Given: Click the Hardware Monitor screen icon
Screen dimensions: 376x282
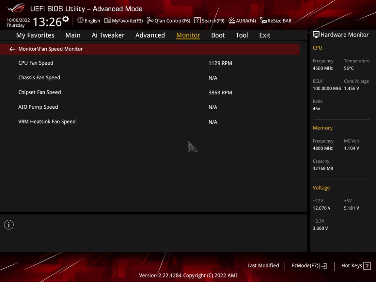Looking at the screenshot, I should tap(316, 35).
